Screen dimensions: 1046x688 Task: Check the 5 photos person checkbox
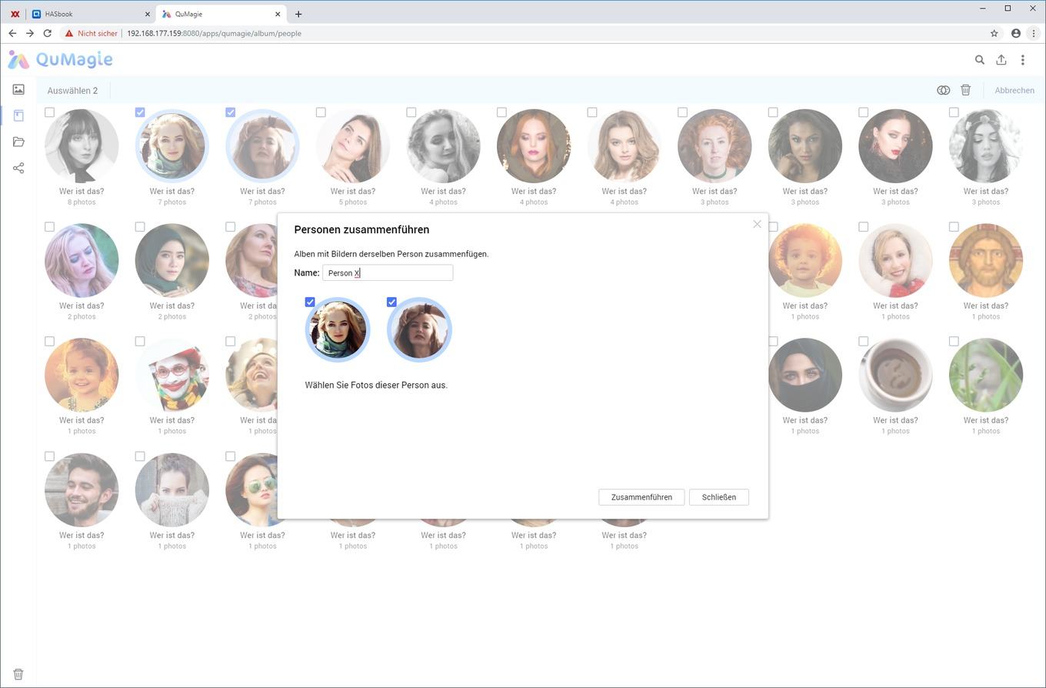[x=321, y=112]
